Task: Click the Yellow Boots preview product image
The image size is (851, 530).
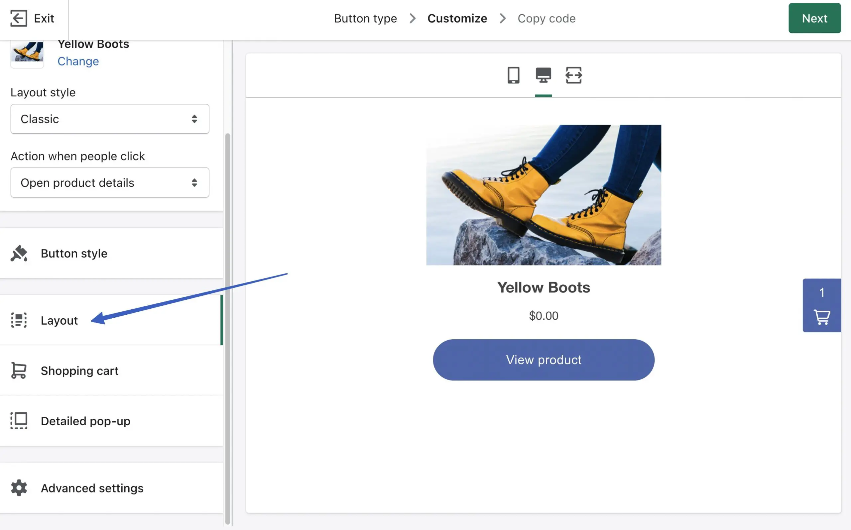Action: 544,195
